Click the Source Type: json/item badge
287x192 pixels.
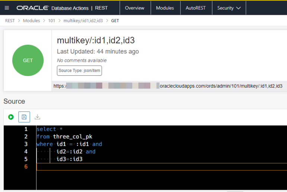pyautogui.click(x=79, y=70)
